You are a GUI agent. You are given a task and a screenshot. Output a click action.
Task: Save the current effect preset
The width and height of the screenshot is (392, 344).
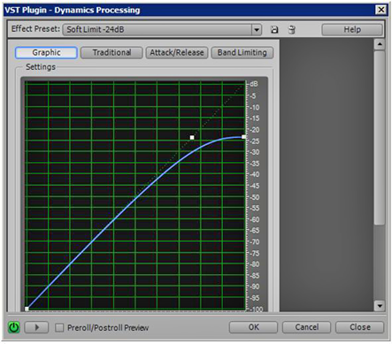[274, 29]
